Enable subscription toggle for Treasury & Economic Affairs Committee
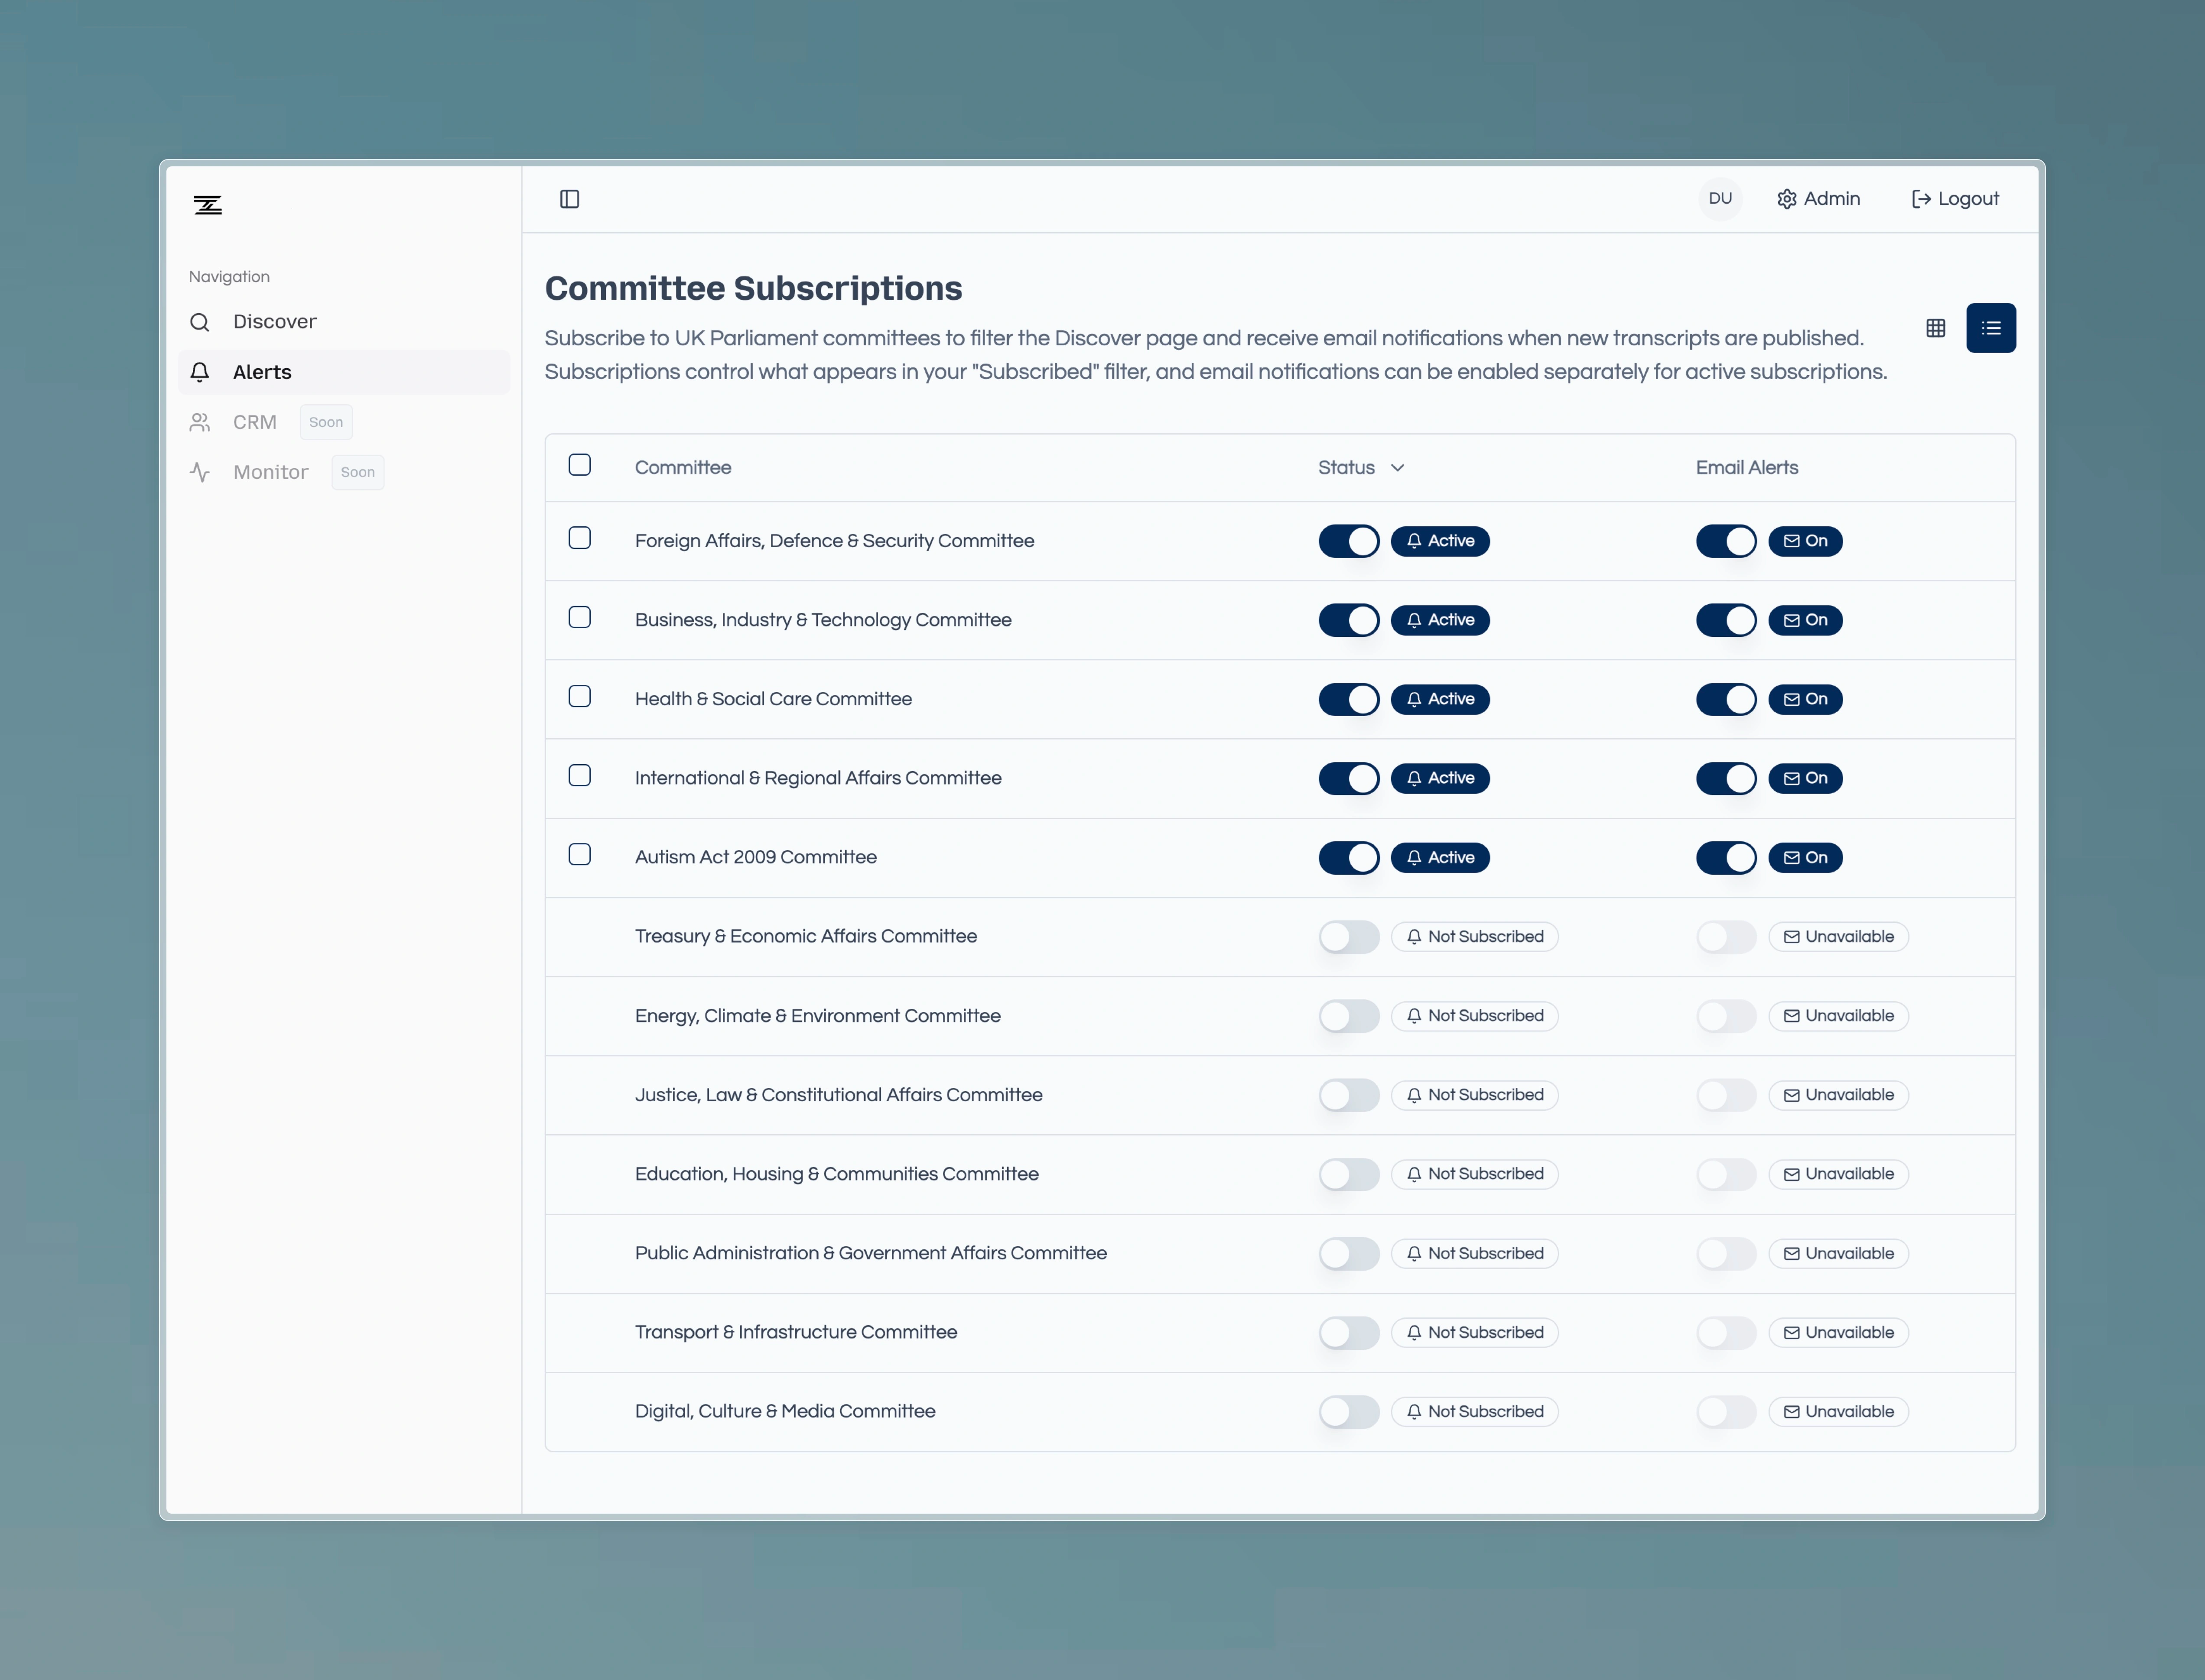This screenshot has height=1680, width=2205. click(1349, 937)
